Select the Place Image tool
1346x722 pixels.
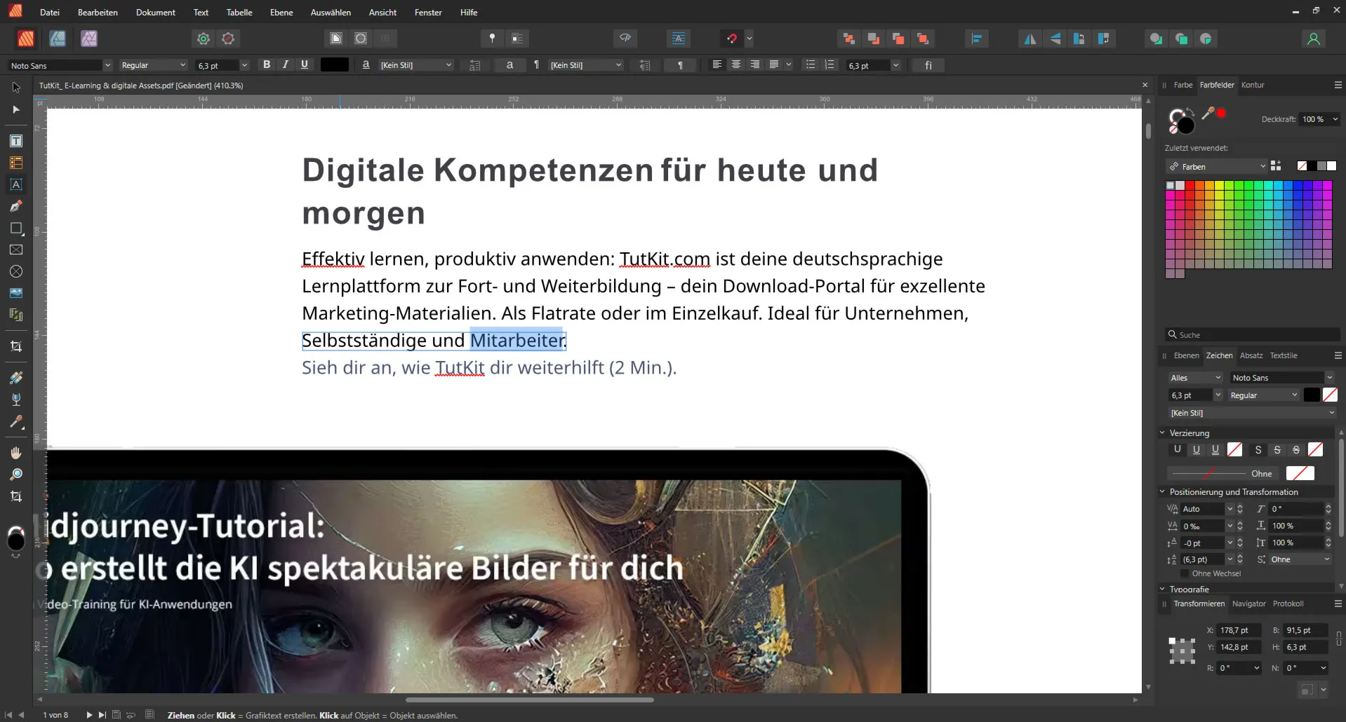[16, 293]
